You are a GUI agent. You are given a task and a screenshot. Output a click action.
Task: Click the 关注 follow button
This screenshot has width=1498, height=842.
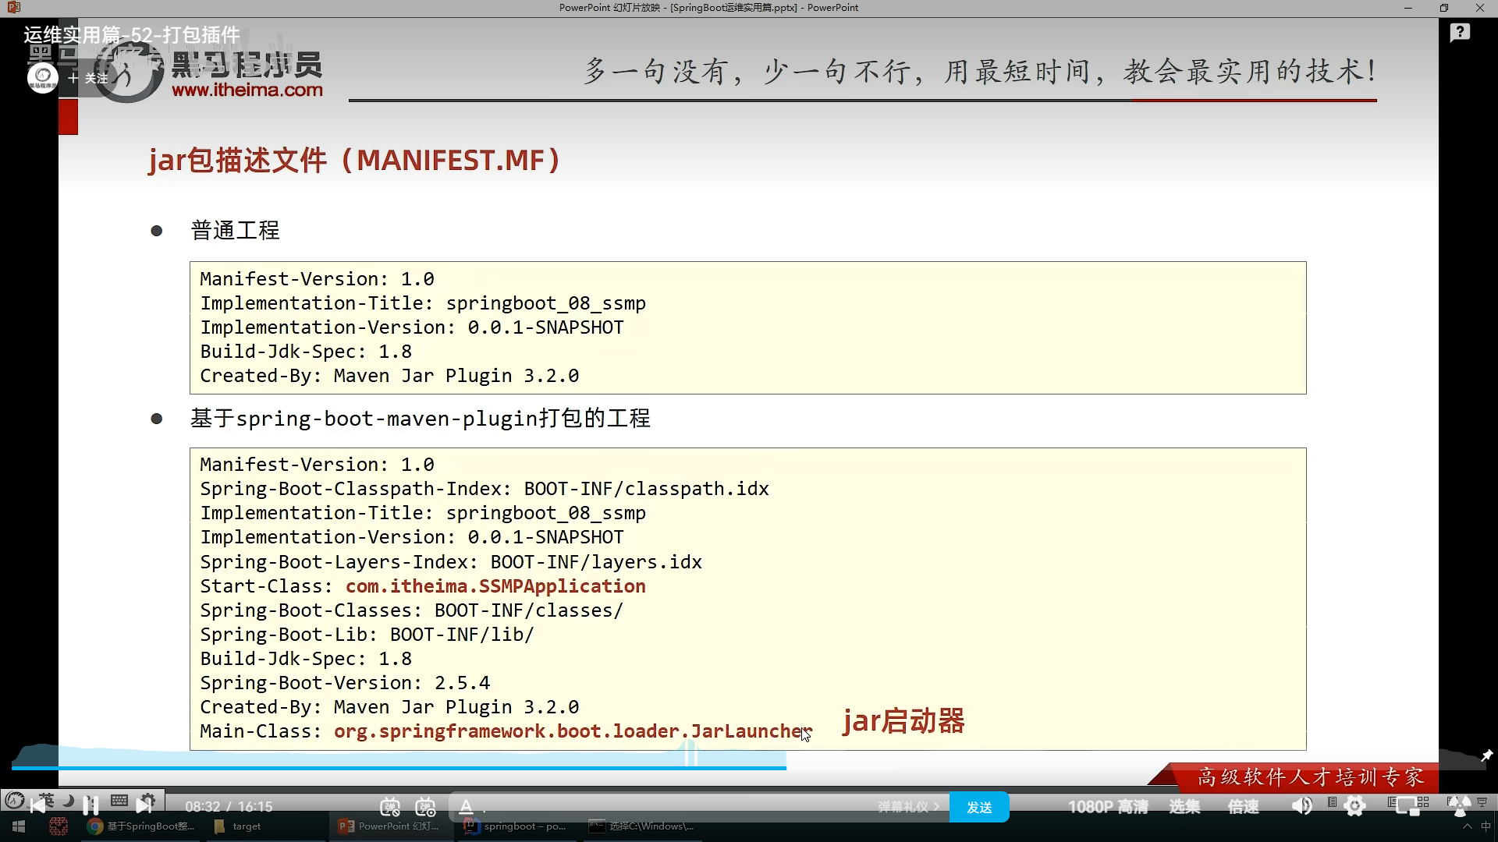pos(88,78)
